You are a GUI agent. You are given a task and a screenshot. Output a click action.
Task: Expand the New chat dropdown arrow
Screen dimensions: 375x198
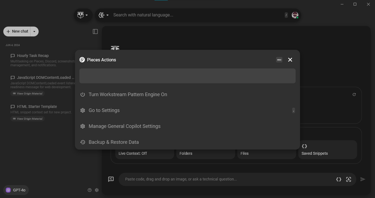coord(34,31)
